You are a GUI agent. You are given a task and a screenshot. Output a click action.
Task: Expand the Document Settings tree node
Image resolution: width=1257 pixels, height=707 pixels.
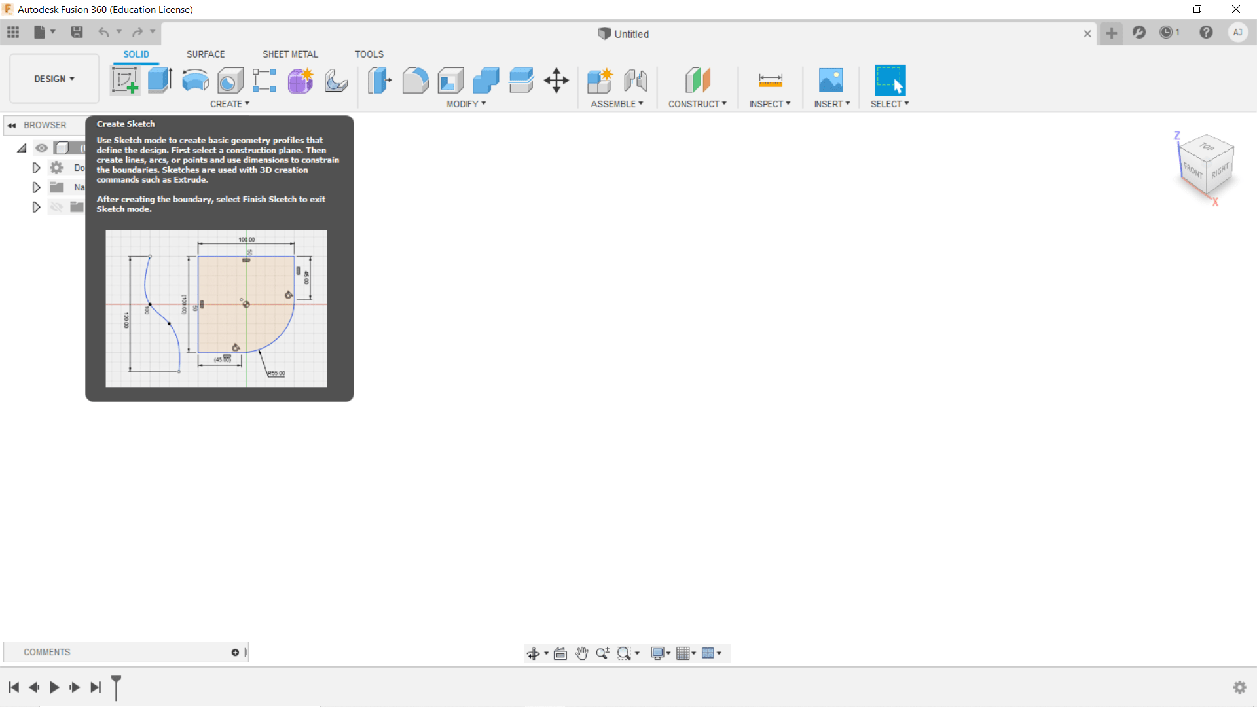tap(36, 168)
